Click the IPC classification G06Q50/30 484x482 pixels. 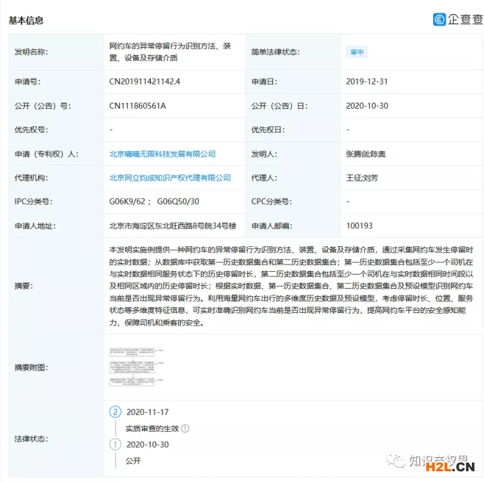tap(178, 201)
